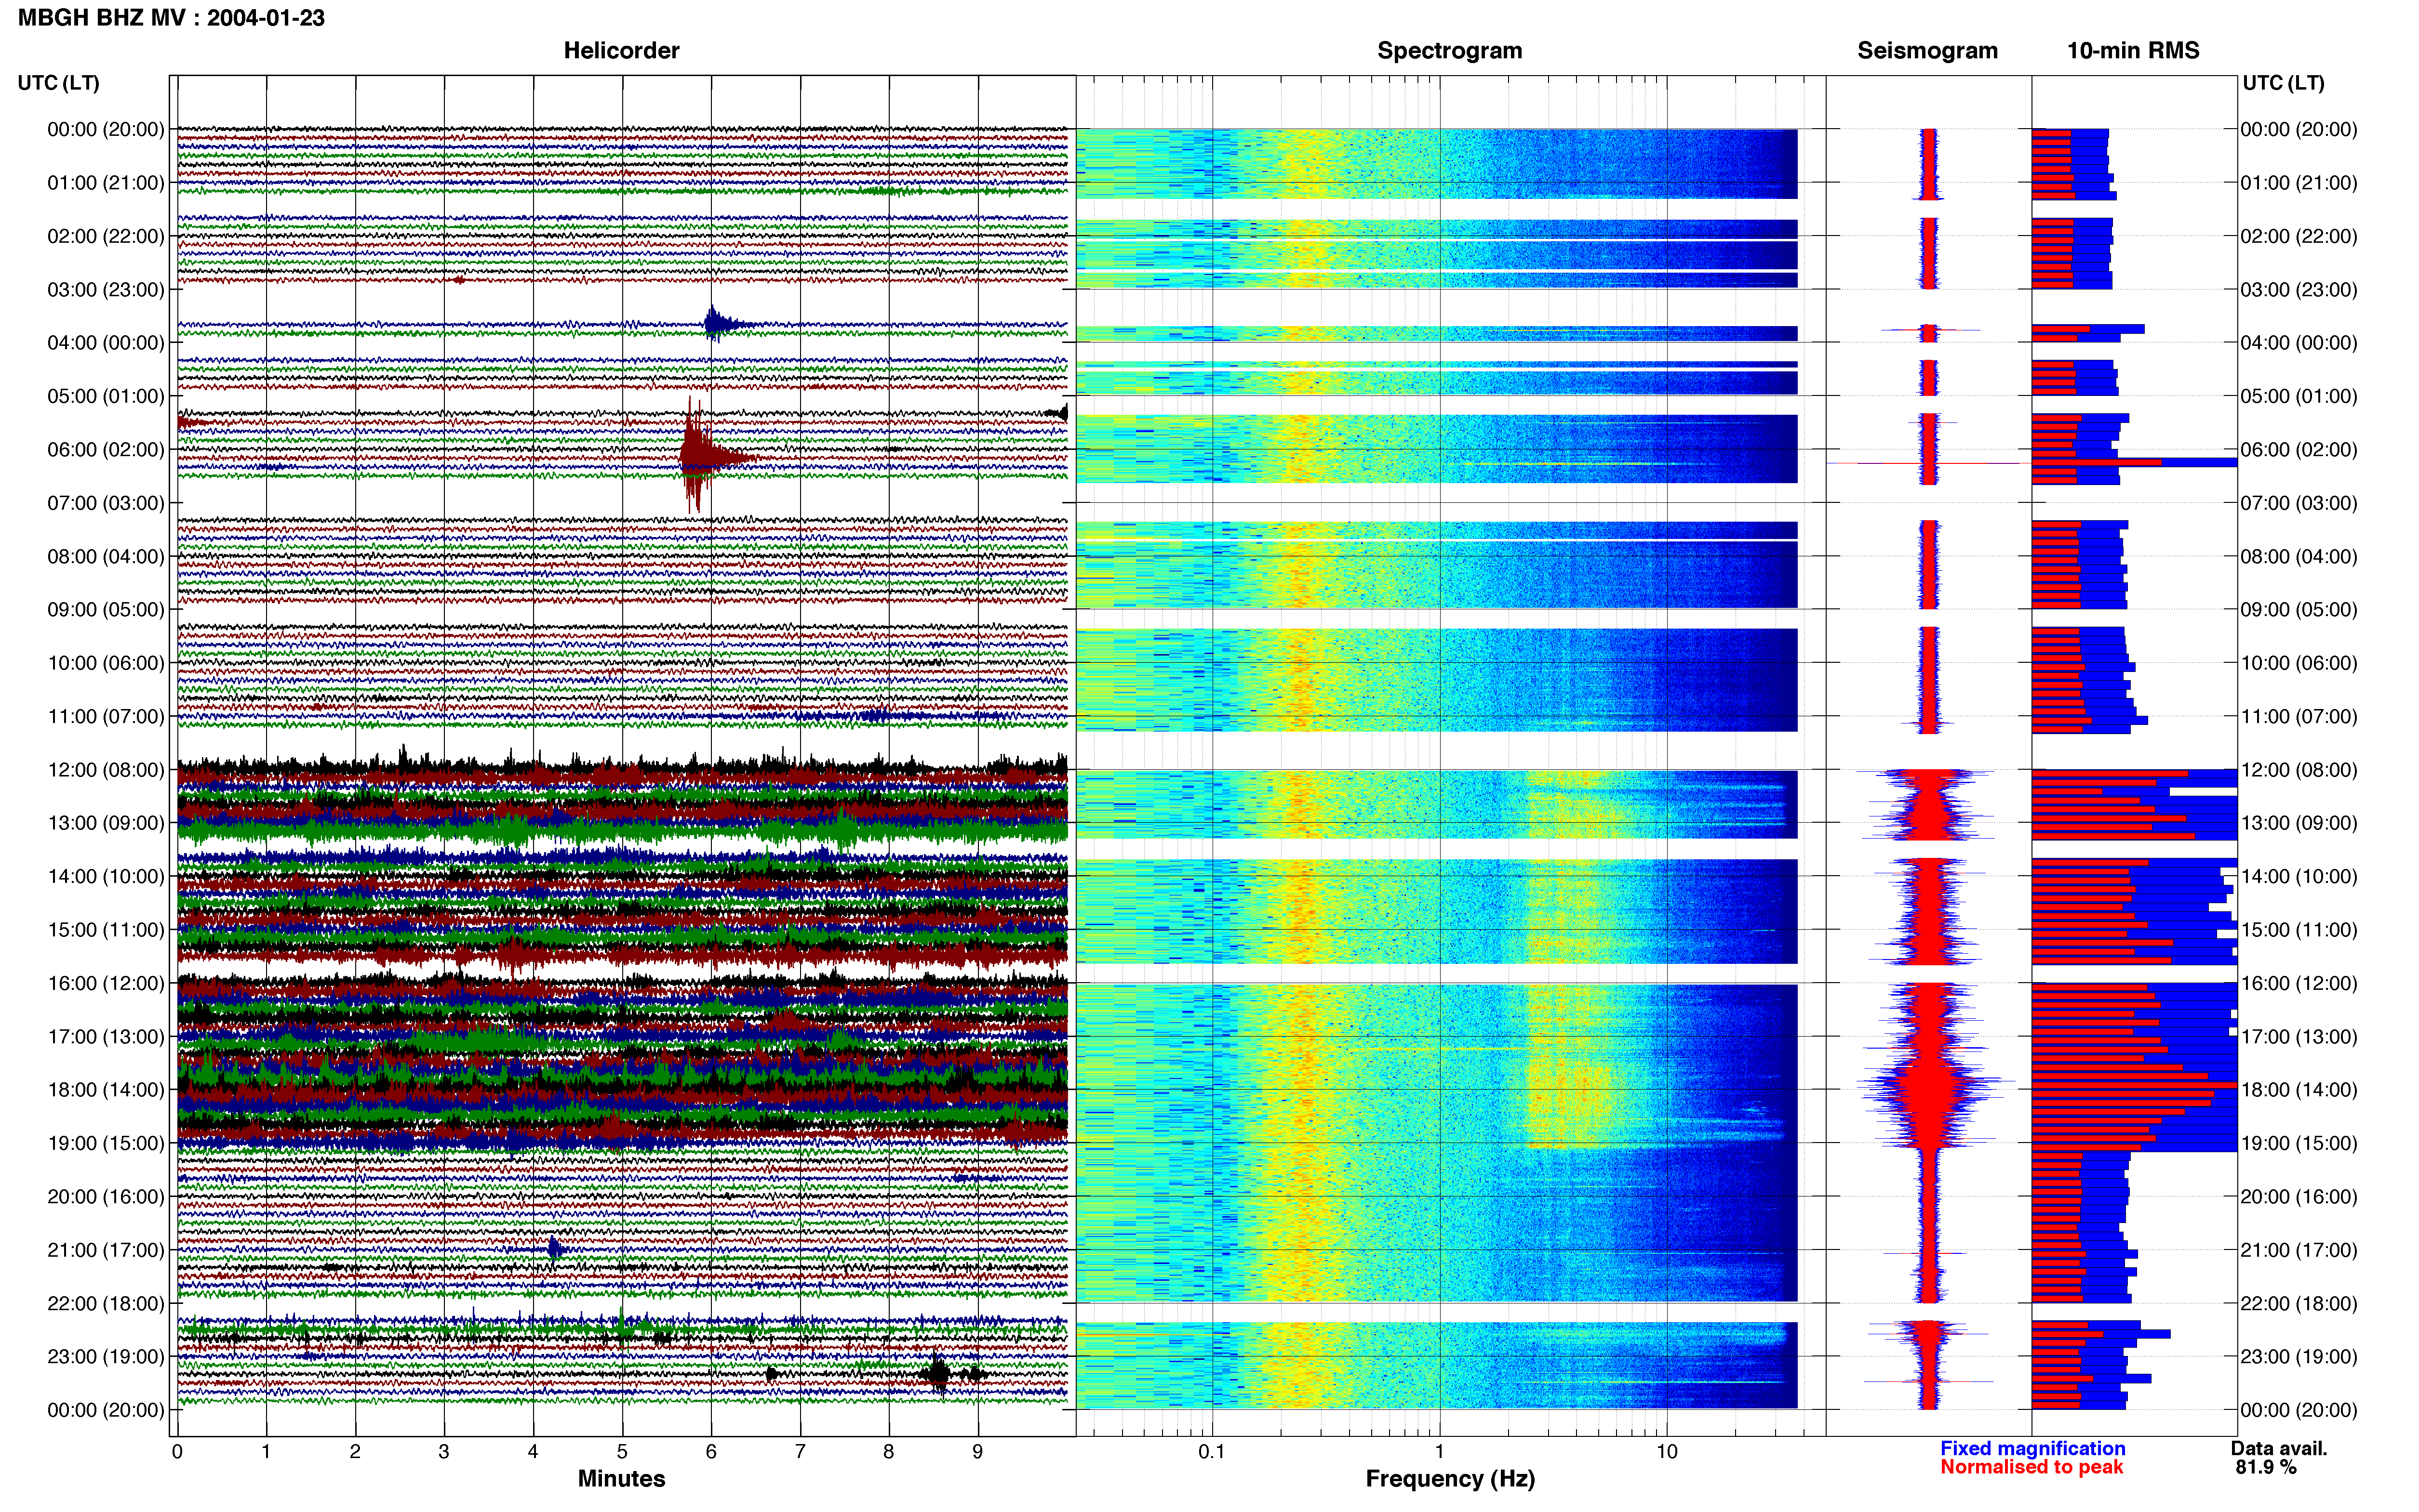Click right-side time label "18:00 (14:00)"
Image resolution: width=2419 pixels, height=1512 pixels.
2299,1090
